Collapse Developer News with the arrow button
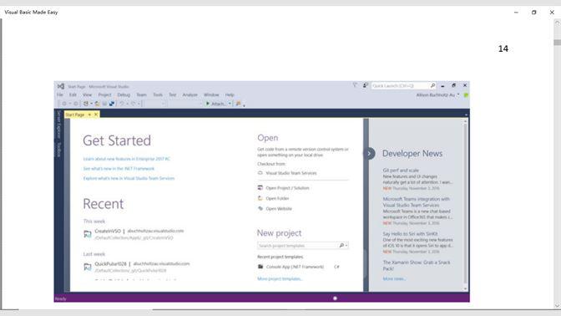The height and width of the screenshot is (316, 561). [x=369, y=153]
